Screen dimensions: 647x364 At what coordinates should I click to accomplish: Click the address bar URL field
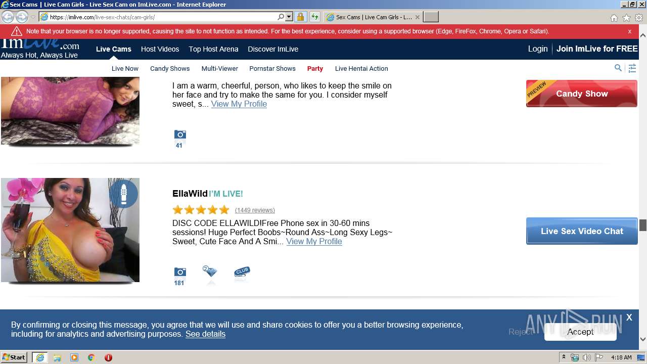click(162, 17)
